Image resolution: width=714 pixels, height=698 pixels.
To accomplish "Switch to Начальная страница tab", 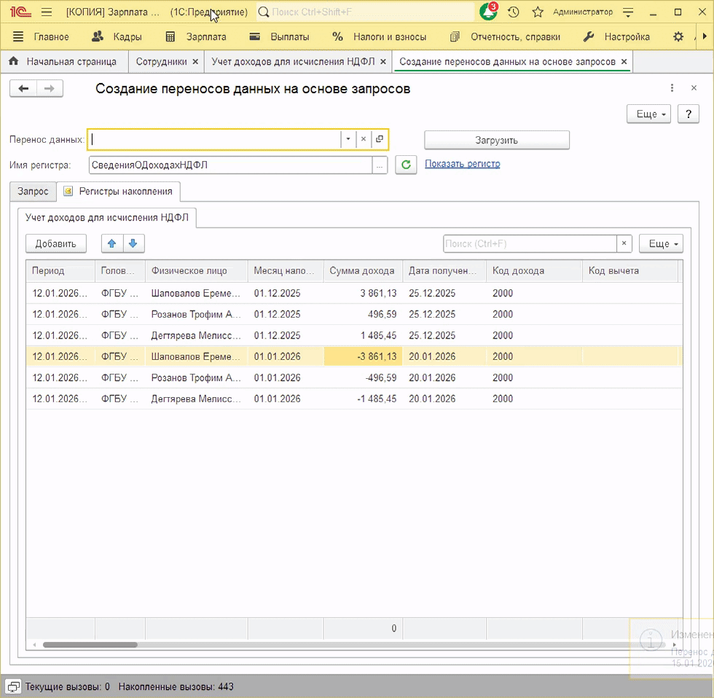I will pyautogui.click(x=63, y=61).
